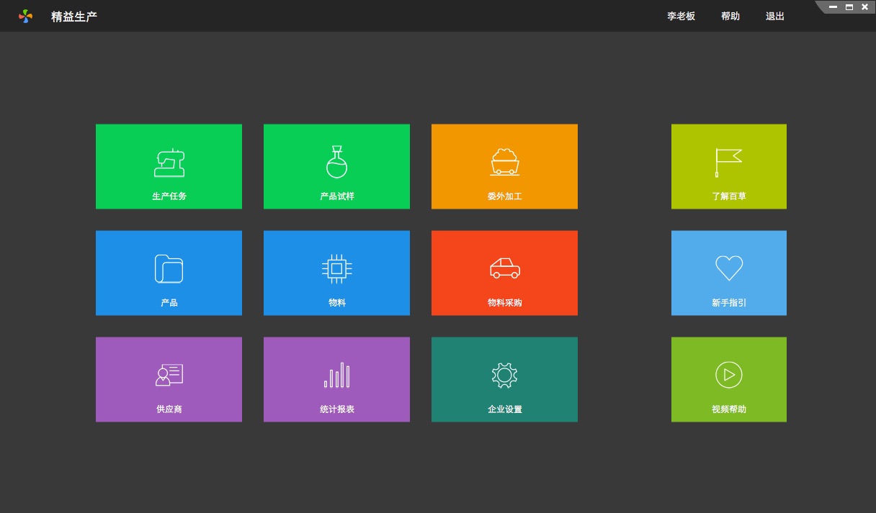Open the 企业设置 gear icon
876x513 pixels.
504,375
